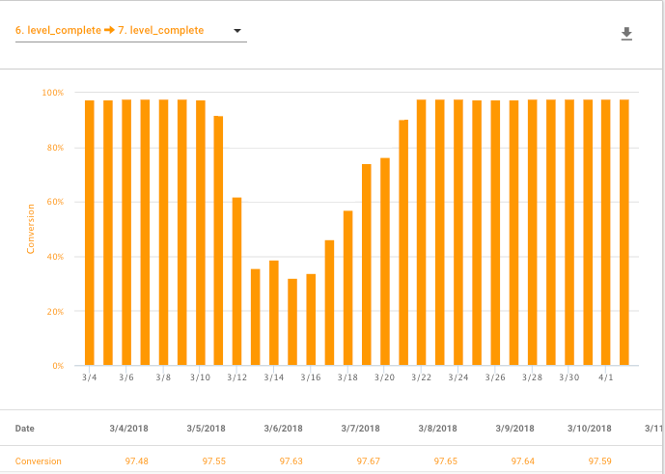Select the bar above the 4/1 label
665x474 pixels.
click(606, 233)
